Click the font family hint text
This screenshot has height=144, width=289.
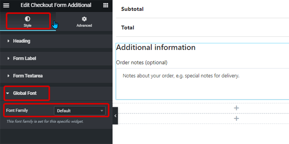click(x=45, y=122)
